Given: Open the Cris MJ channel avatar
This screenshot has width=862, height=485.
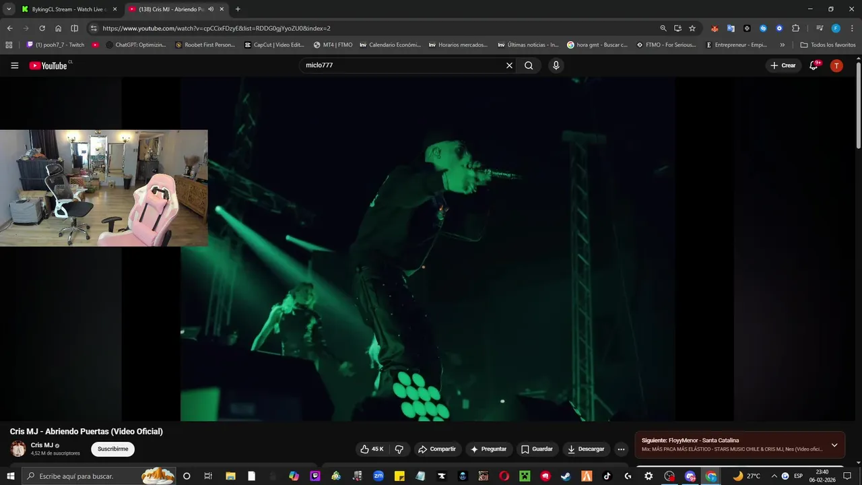Looking at the screenshot, I should [x=18, y=449].
